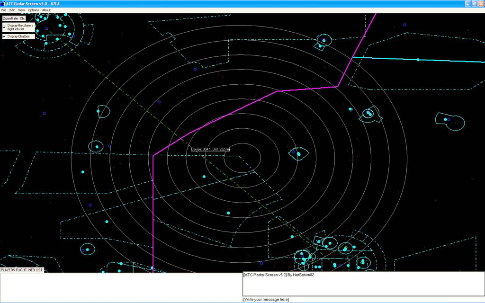Screen dimensions: 485x303
Task: Close the ATC Radar Screen window
Action: click(481, 3)
